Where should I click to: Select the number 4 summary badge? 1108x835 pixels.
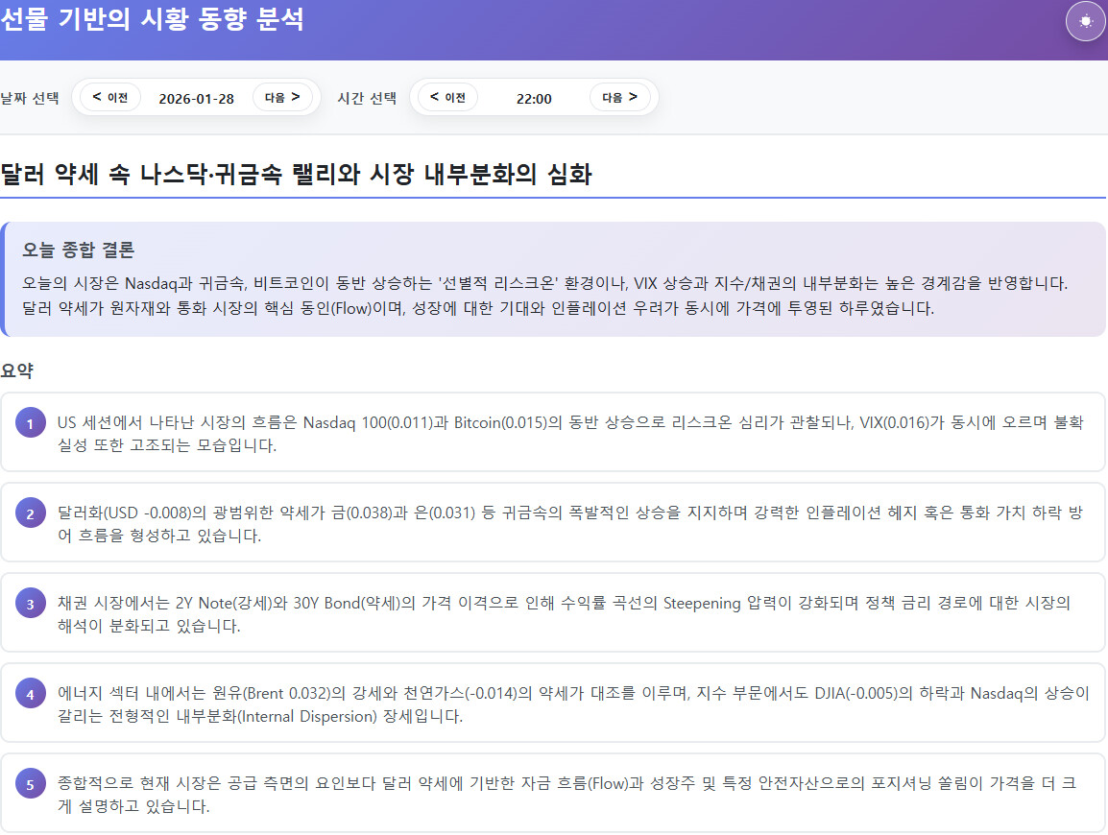(30, 694)
